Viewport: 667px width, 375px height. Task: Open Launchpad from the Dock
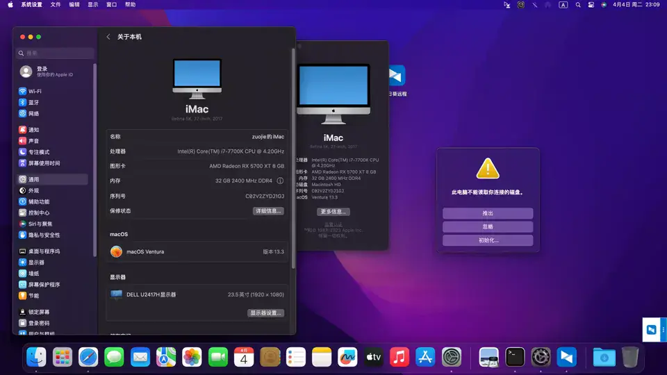pos(62,357)
